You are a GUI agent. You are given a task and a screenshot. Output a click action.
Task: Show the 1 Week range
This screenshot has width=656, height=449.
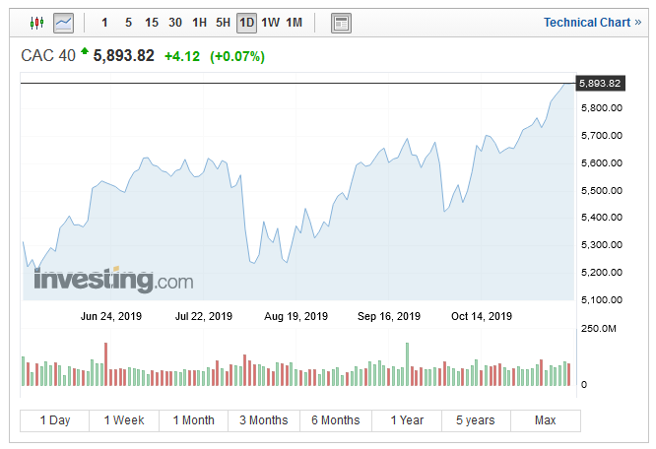coord(124,420)
